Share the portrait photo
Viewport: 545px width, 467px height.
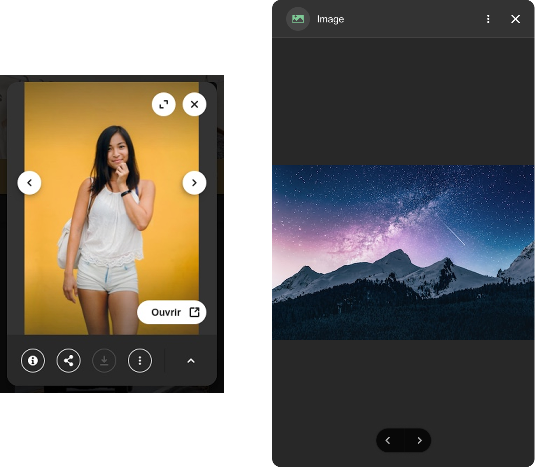tap(69, 361)
